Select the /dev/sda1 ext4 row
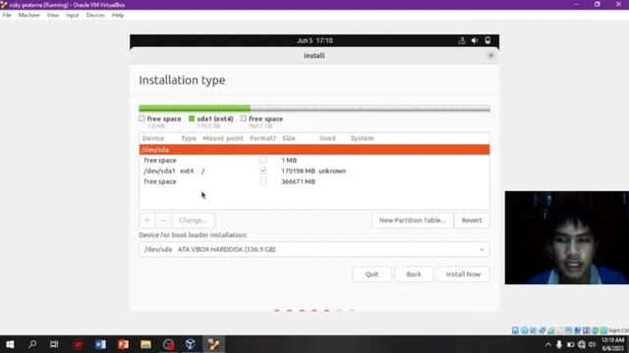This screenshot has height=353, width=629. coord(314,171)
